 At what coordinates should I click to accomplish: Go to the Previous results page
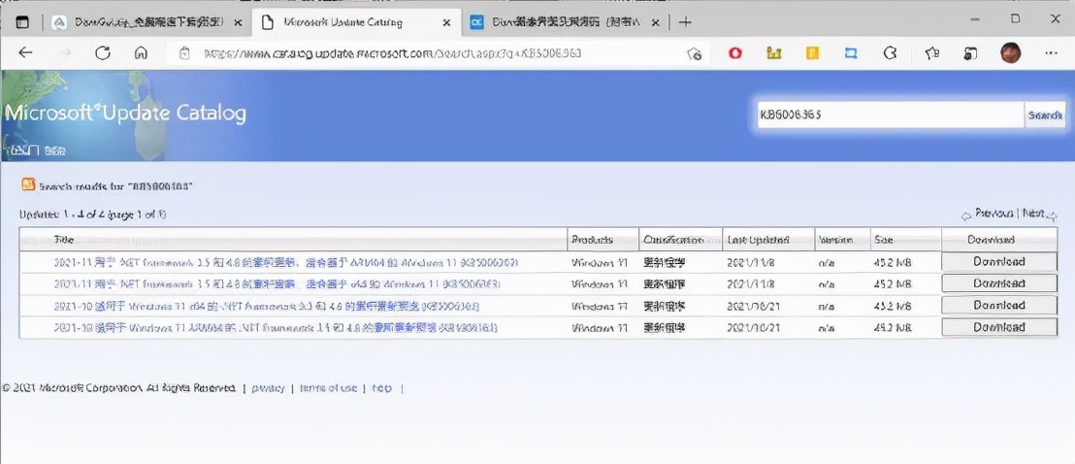coord(994,214)
